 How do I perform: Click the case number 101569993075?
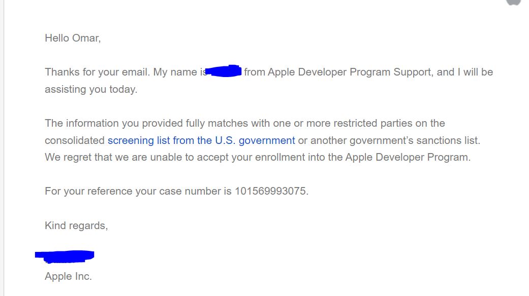click(x=270, y=191)
